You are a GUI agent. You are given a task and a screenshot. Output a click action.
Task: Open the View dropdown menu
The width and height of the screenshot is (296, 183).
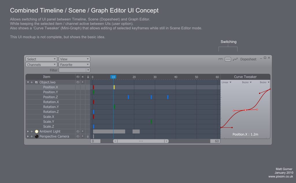[x=74, y=59]
